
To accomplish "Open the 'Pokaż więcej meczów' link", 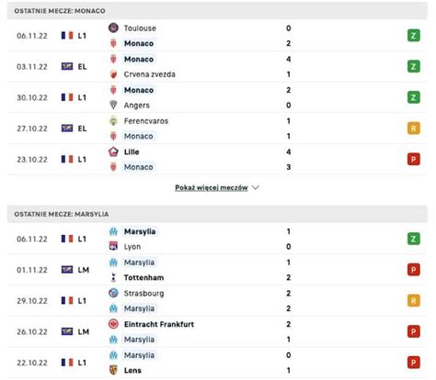I will 212,187.
